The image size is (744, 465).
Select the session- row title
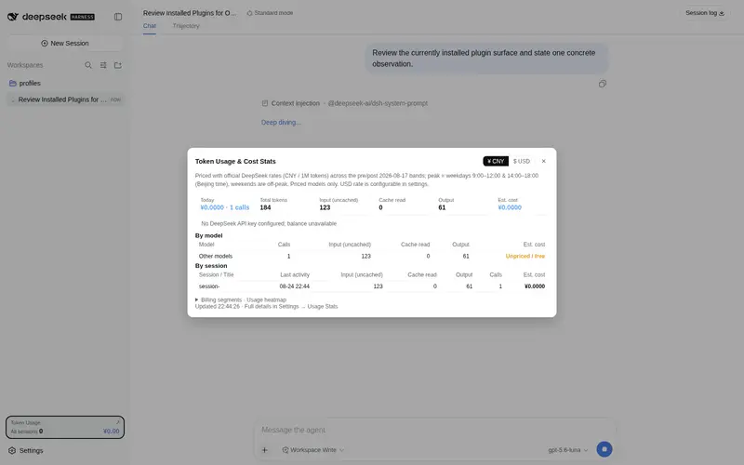(208, 286)
